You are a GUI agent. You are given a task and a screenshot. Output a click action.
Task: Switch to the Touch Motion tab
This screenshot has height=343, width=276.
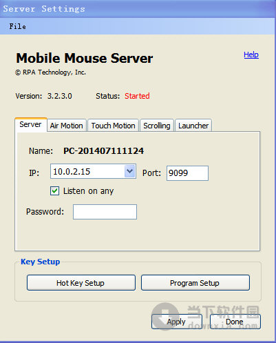[x=113, y=126]
